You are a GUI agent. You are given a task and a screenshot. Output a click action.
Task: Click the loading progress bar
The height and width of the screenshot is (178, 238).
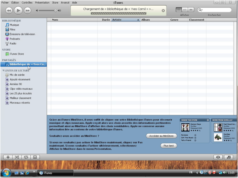[118, 13]
